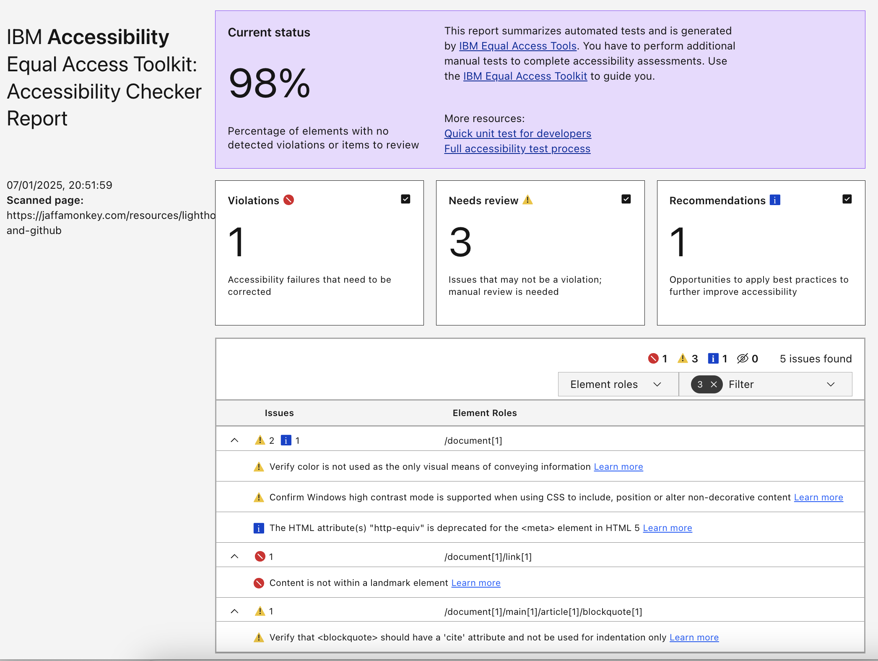Click the blue info count icon in summary bar

(713, 358)
